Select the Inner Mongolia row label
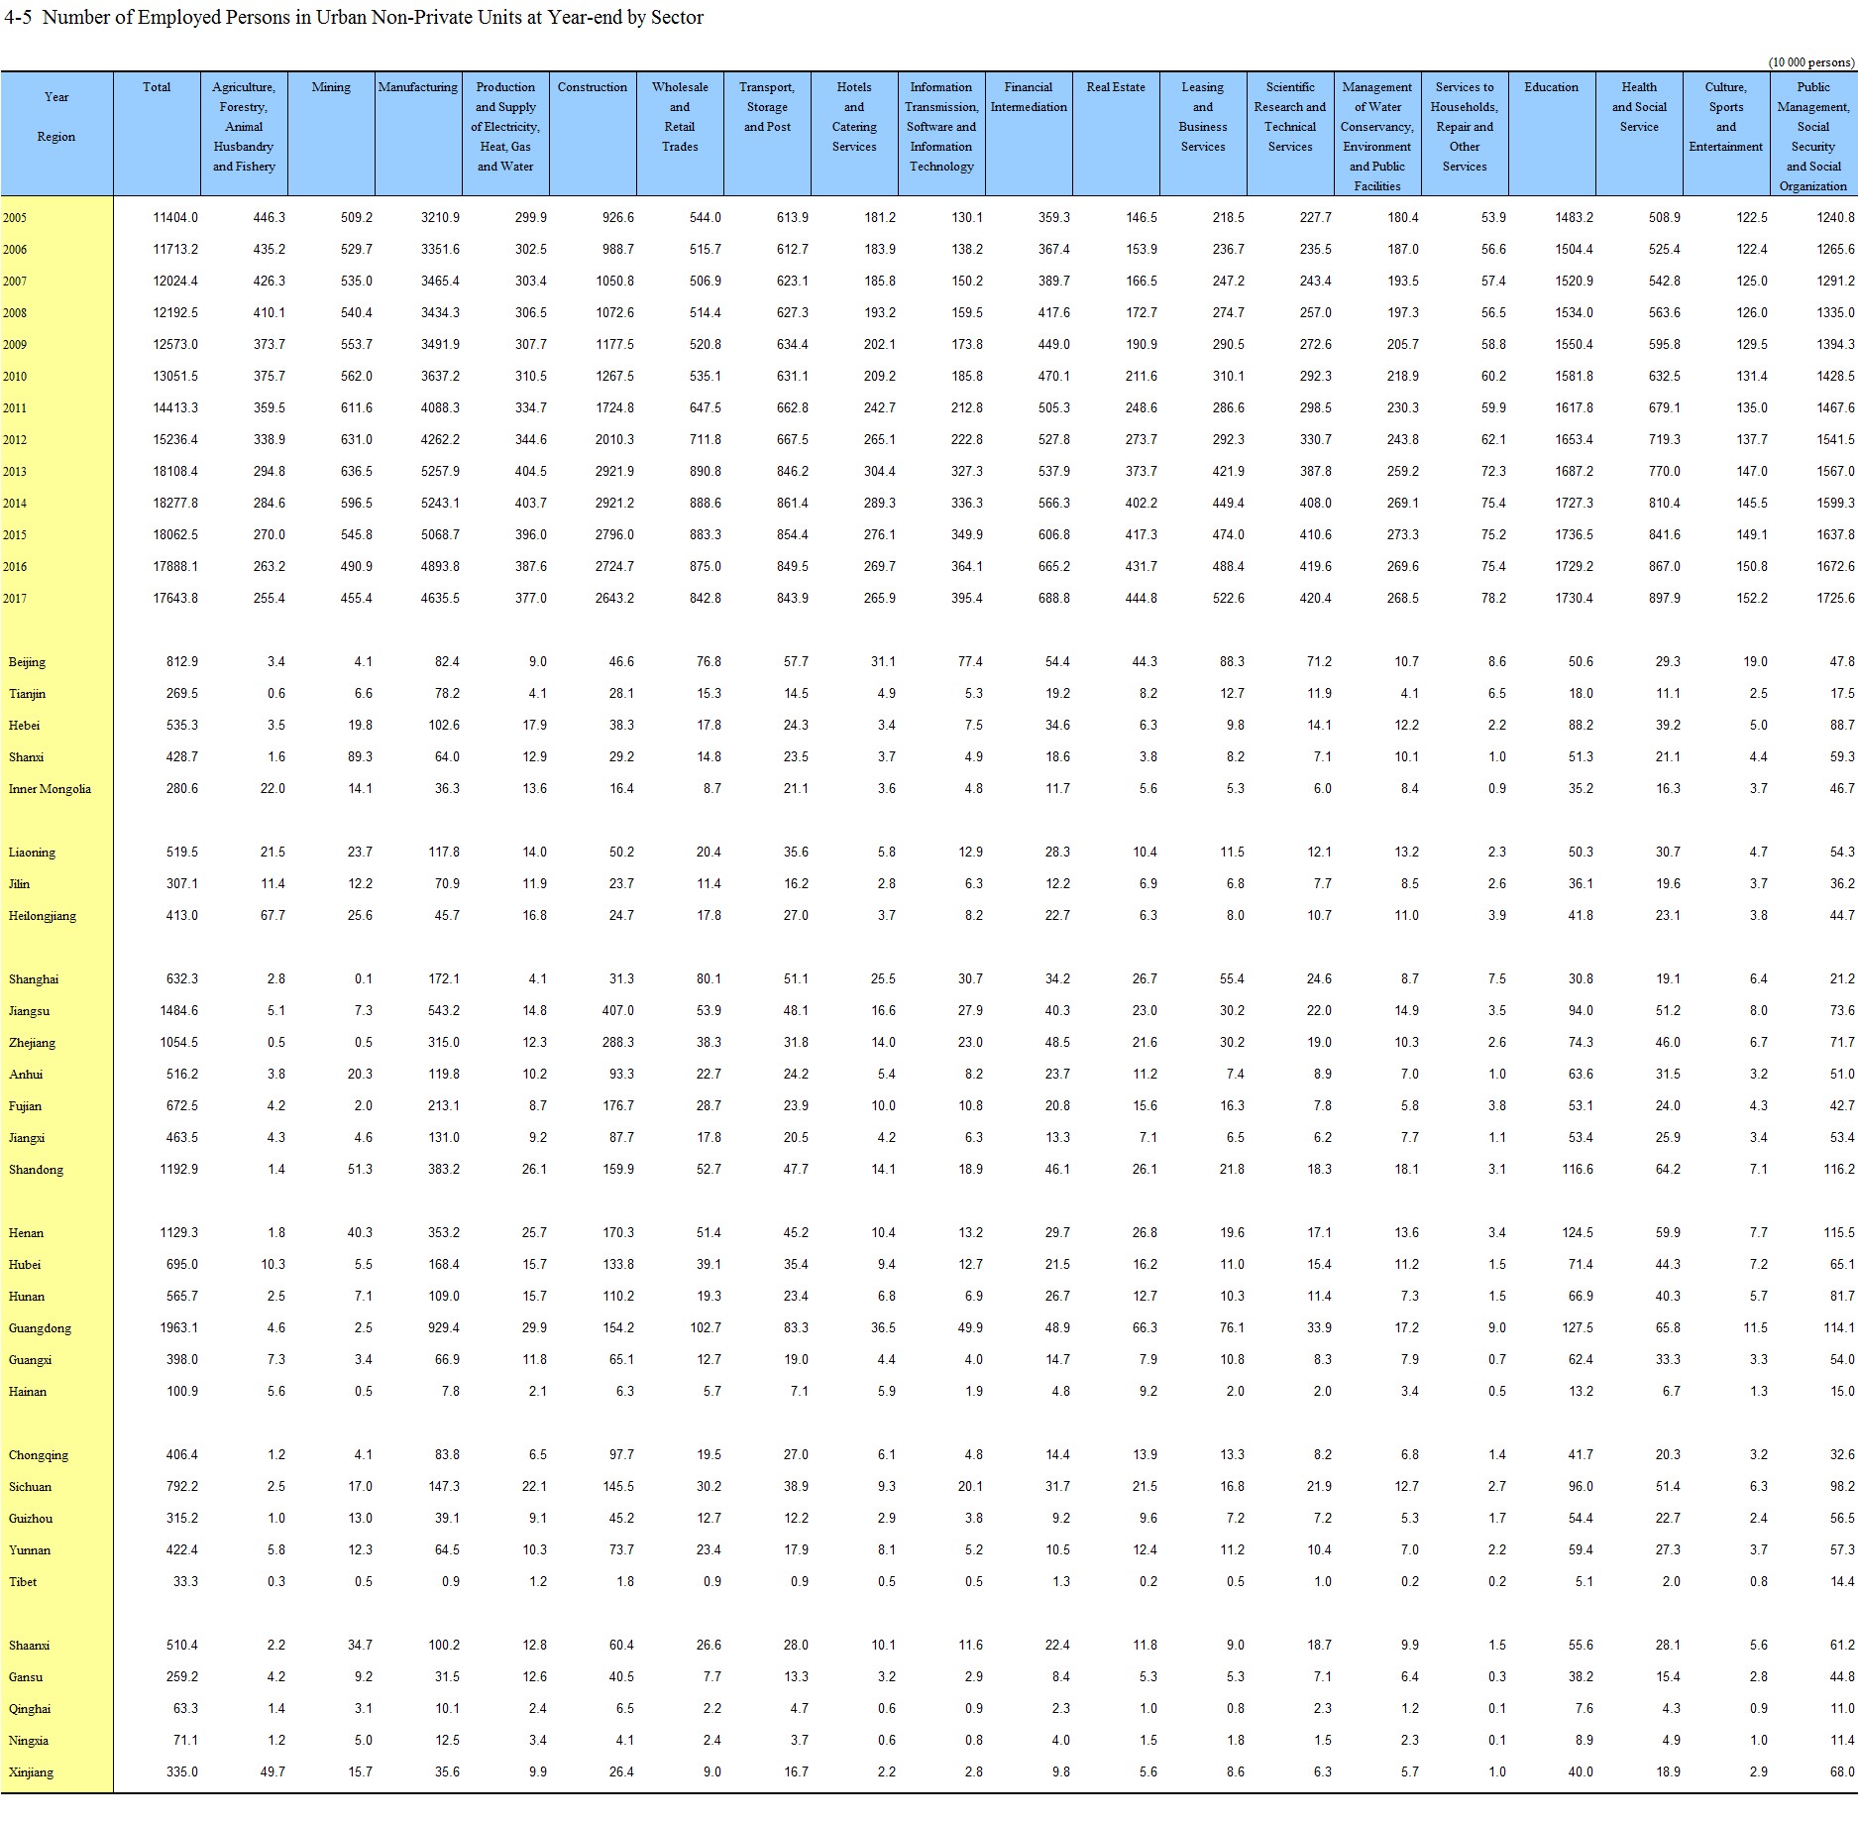 click(50, 789)
